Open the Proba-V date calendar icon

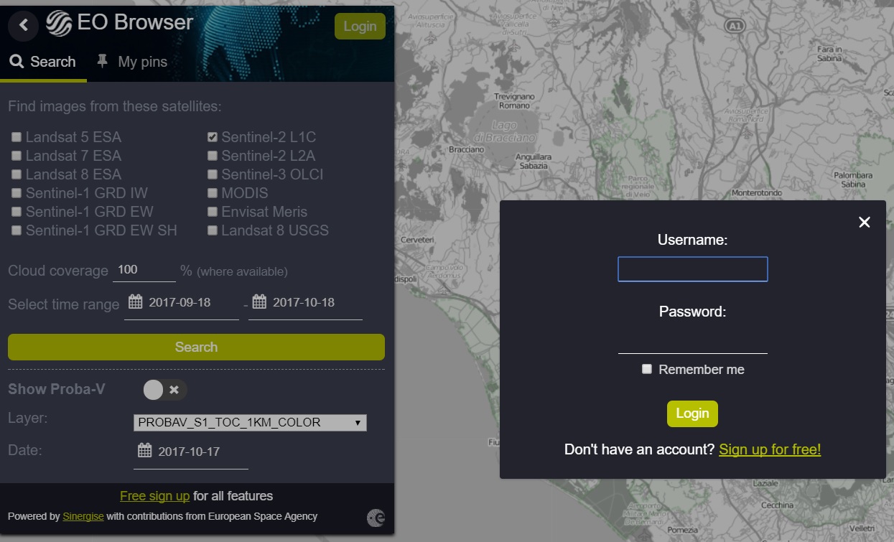tap(144, 451)
